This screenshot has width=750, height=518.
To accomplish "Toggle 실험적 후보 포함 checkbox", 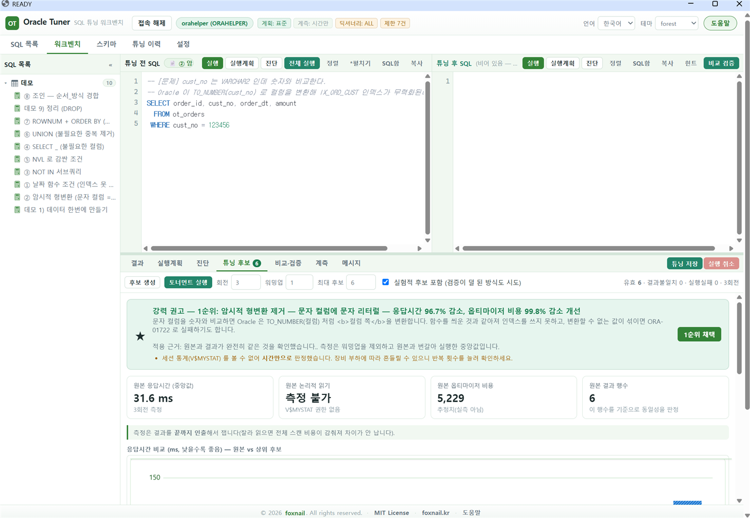I will pos(385,282).
